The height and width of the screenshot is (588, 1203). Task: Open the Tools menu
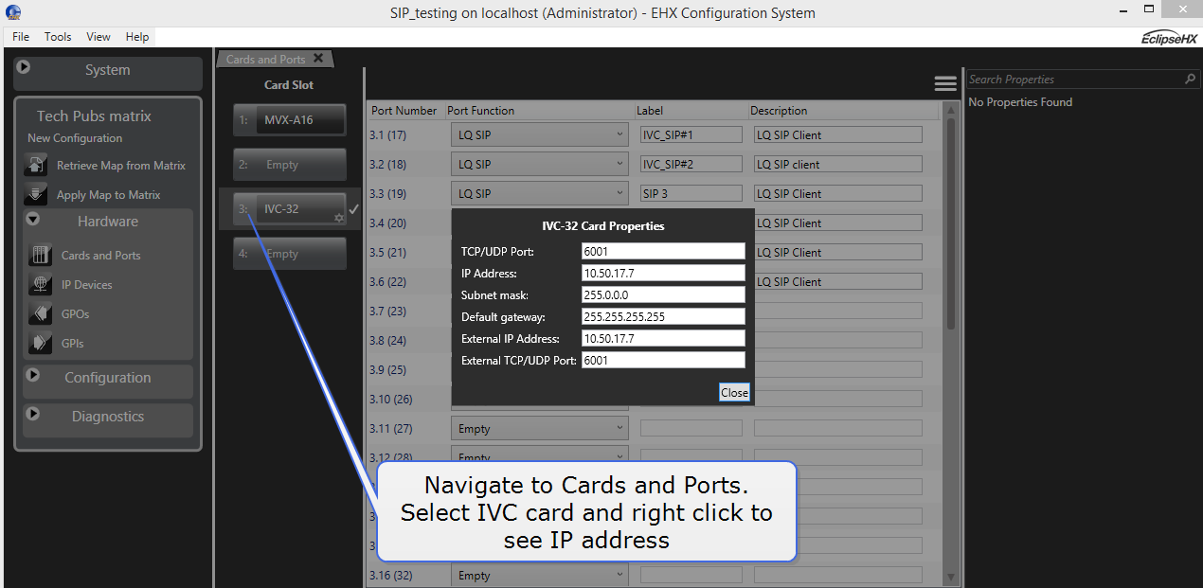58,37
